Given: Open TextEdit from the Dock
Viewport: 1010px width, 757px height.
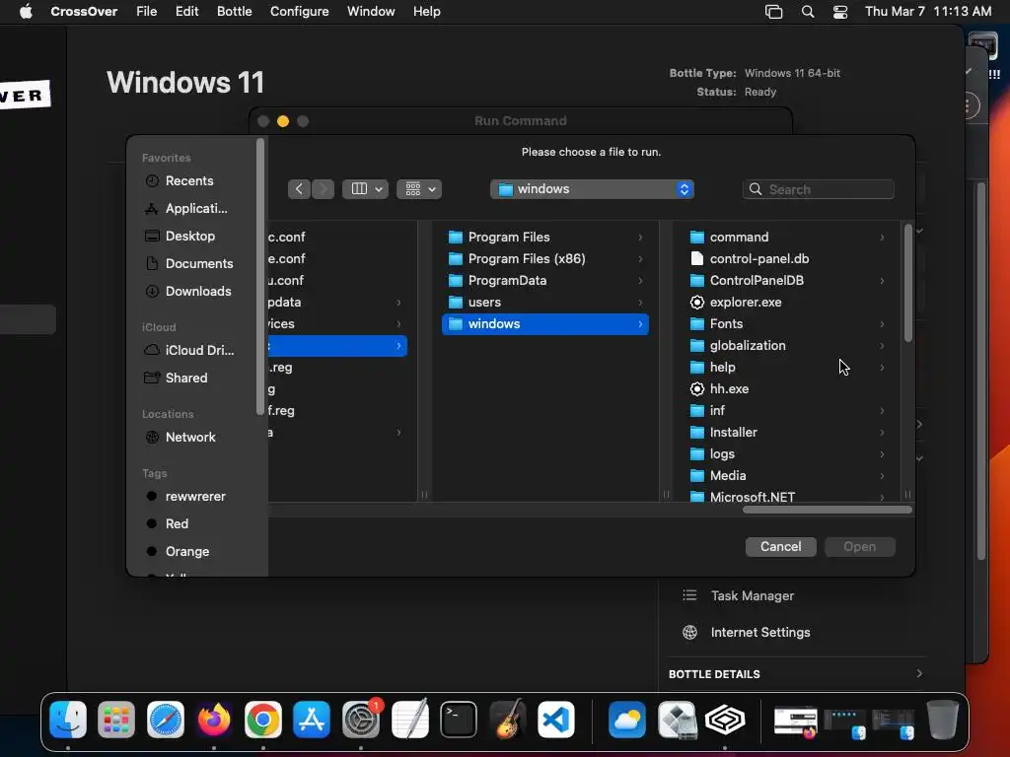Looking at the screenshot, I should tap(409, 720).
